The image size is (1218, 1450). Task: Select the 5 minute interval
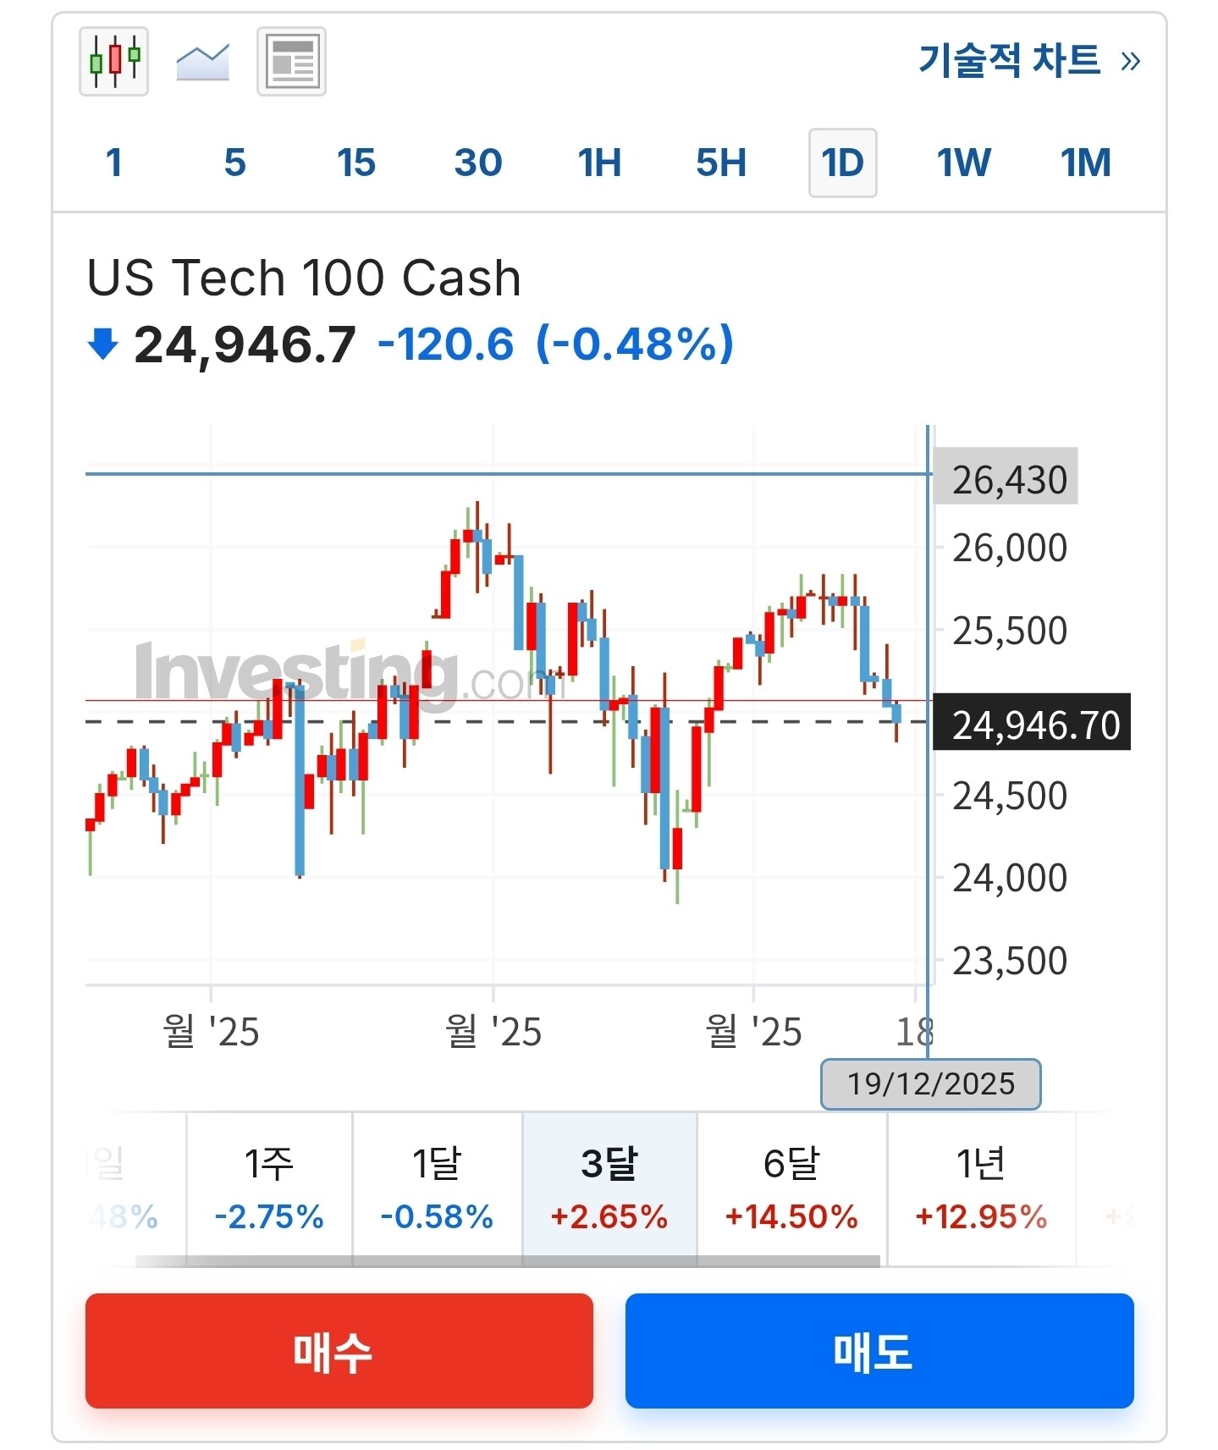coord(234,163)
